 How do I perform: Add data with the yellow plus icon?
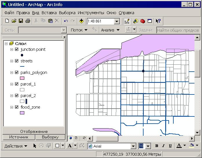tap(81, 21)
